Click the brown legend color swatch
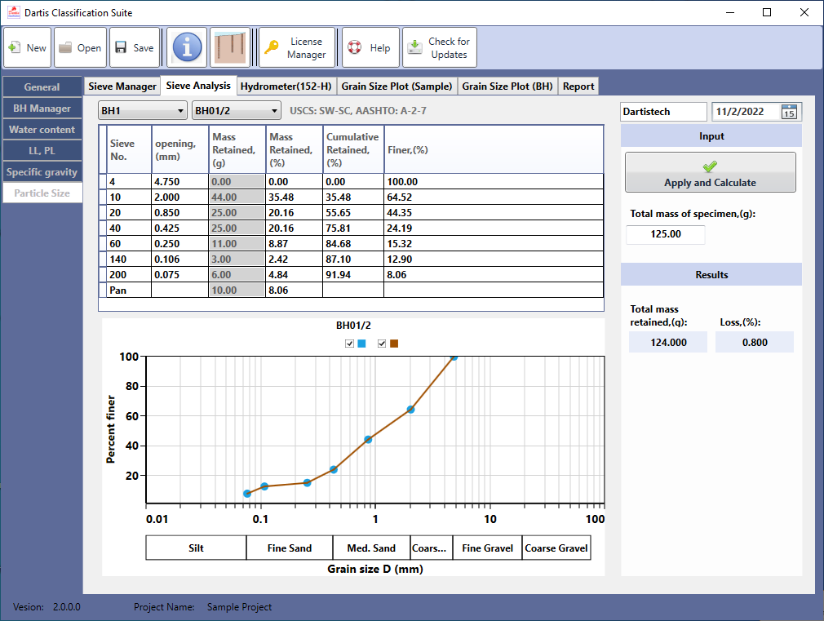 click(394, 344)
